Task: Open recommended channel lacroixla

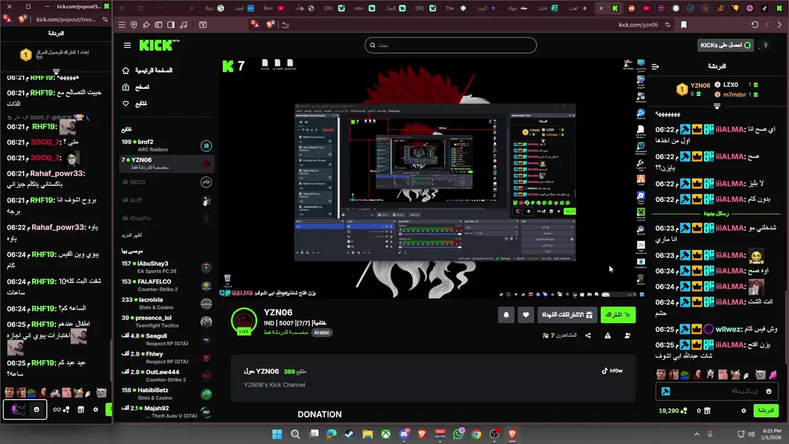Action: (166, 303)
